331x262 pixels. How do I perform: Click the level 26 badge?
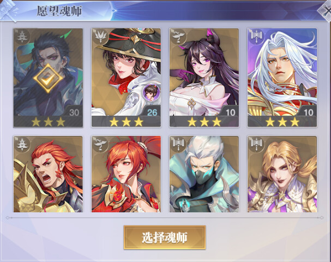tap(152, 112)
